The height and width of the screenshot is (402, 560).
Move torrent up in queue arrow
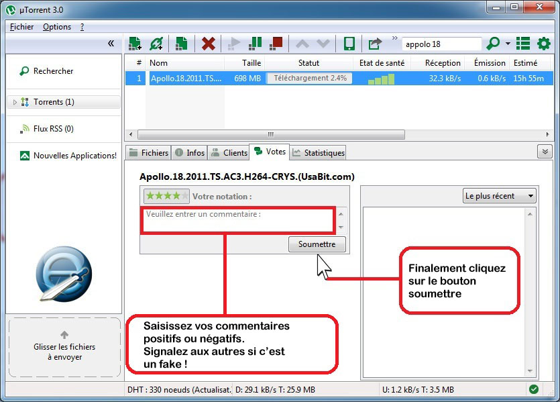302,44
